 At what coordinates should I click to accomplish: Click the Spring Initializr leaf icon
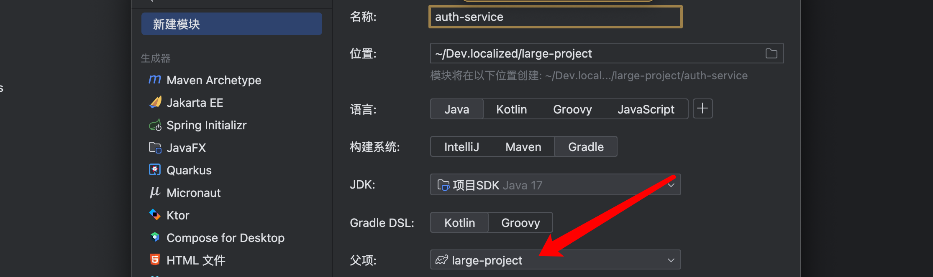155,125
